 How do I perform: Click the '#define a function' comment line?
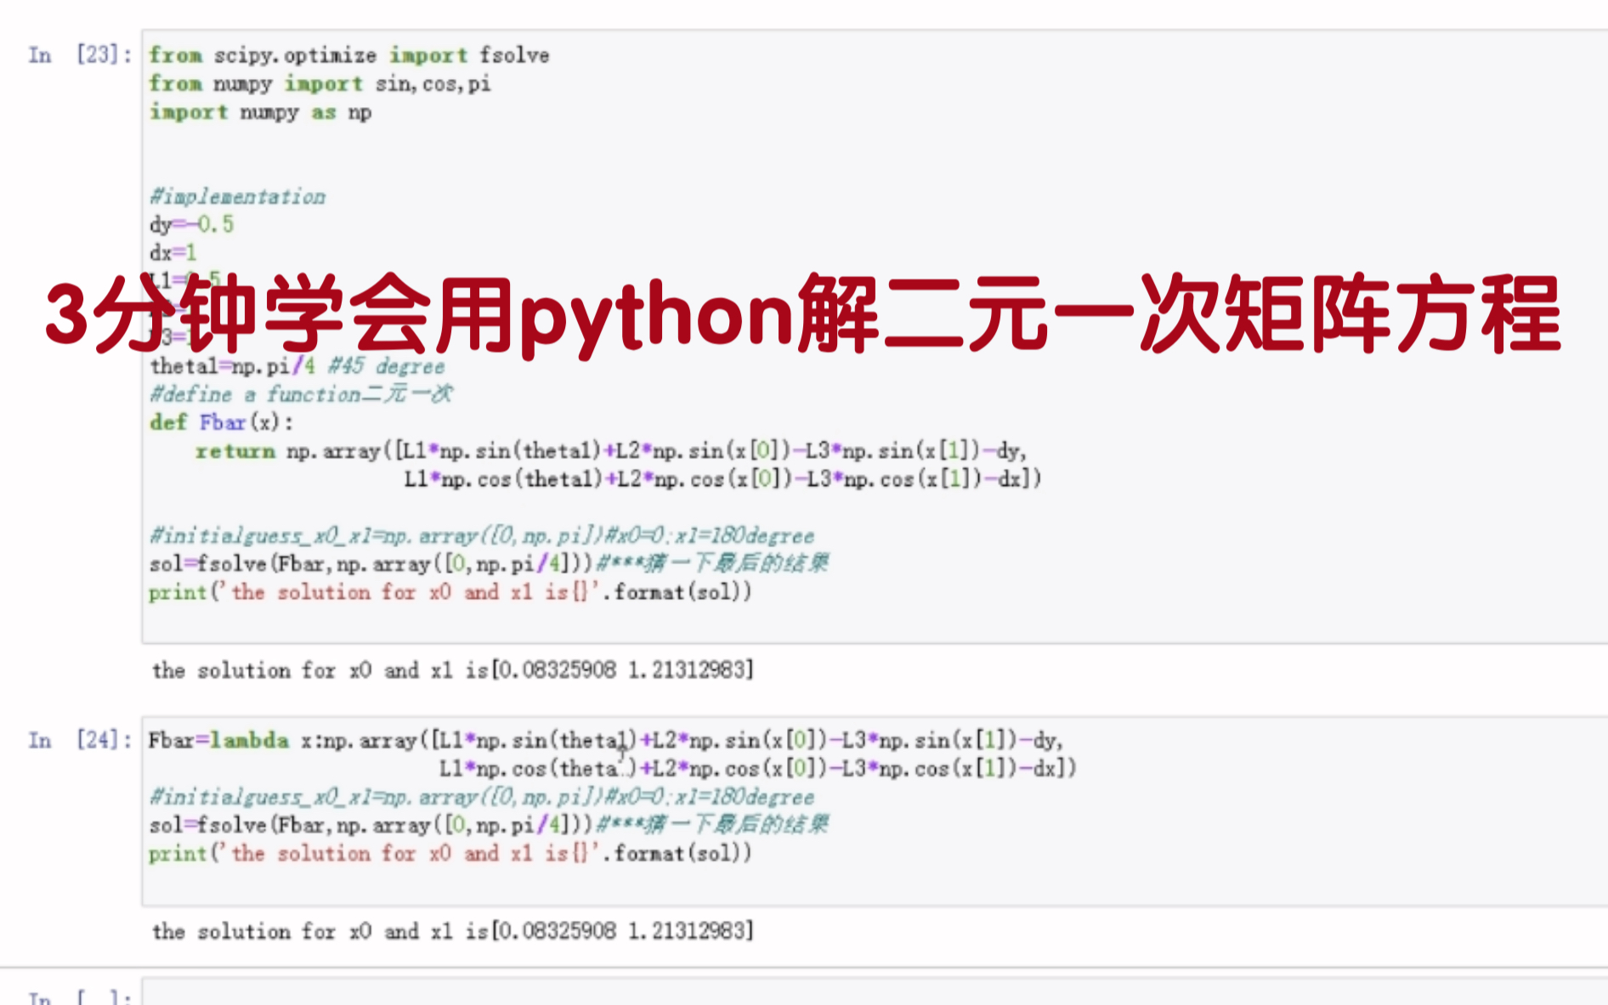pos(301,394)
